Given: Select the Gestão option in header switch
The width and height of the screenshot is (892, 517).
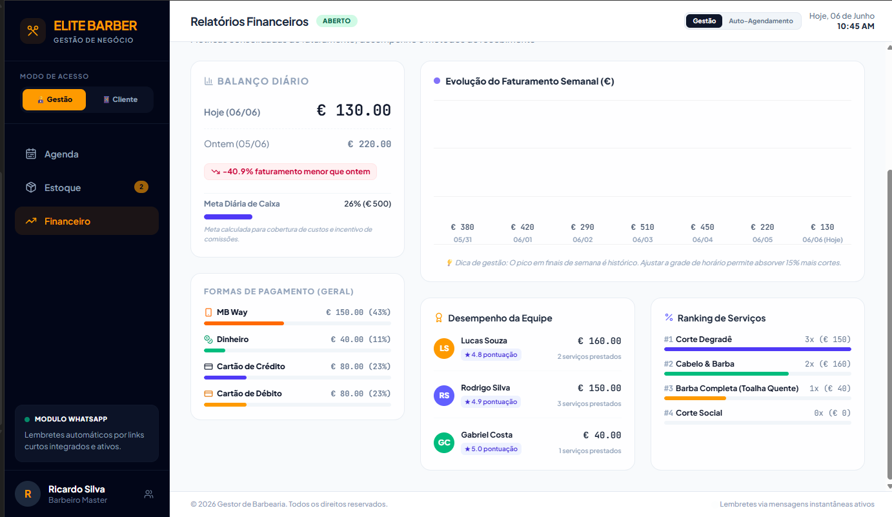Looking at the screenshot, I should pyautogui.click(x=704, y=21).
